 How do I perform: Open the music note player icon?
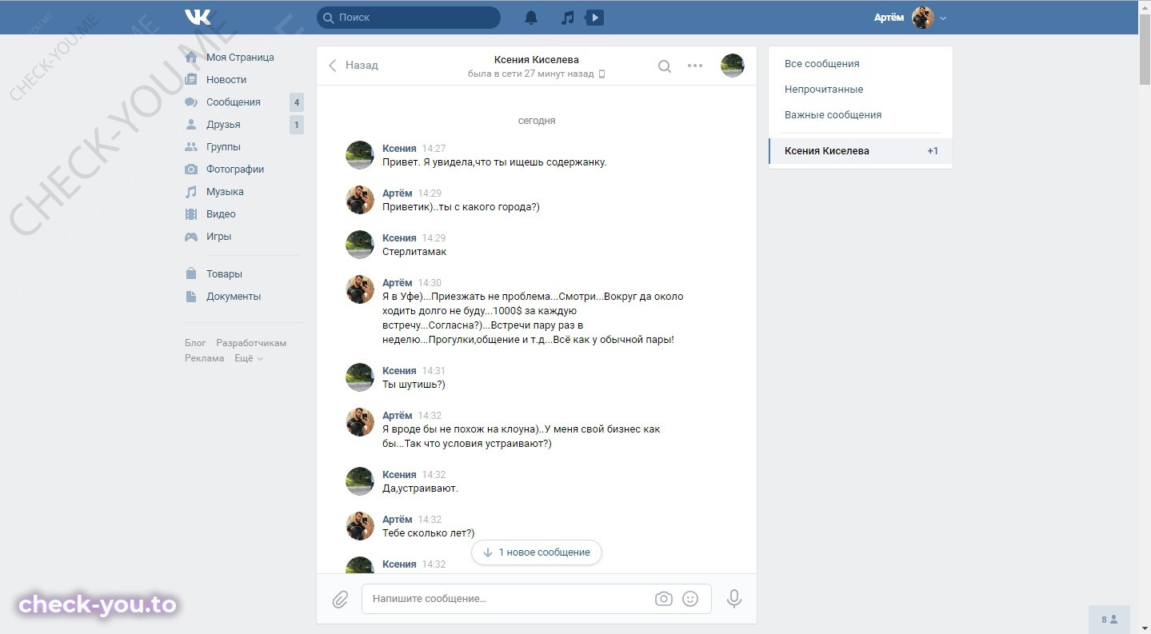coord(568,18)
